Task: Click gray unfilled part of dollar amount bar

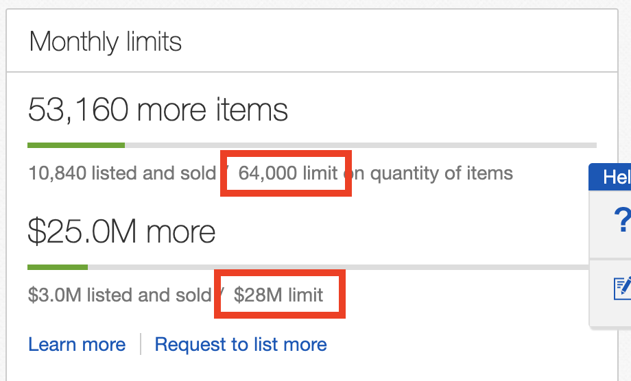Action: (338, 267)
